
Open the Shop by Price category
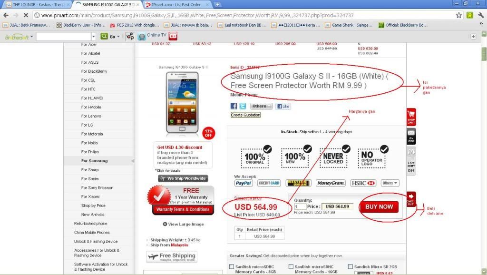click(x=93, y=206)
